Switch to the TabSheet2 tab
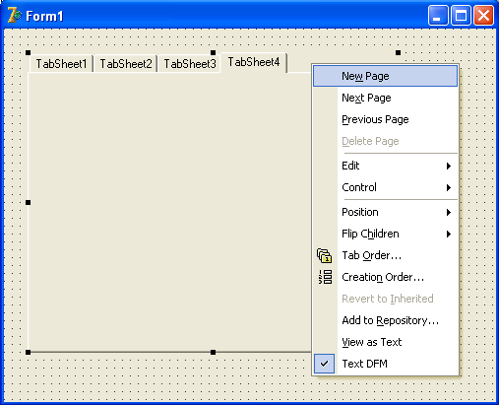Viewport: 499px width, 405px height. tap(126, 64)
